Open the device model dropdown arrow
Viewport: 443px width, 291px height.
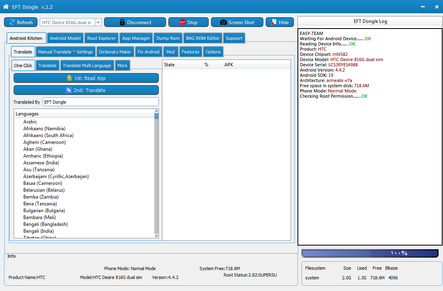point(98,23)
